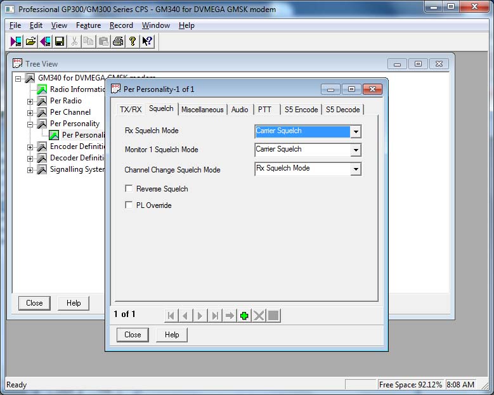Click Close in the Per Personality dialog
Image resolution: width=494 pixels, height=395 pixels.
tap(133, 335)
